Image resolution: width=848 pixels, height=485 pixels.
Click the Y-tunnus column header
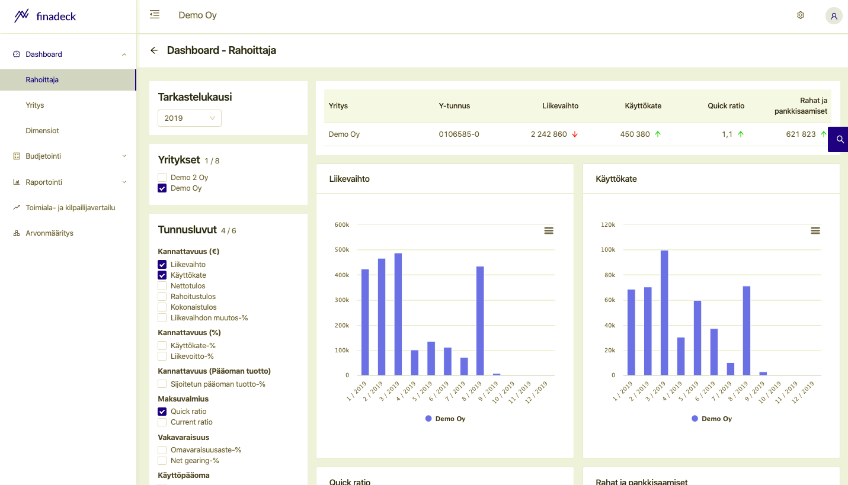tap(455, 106)
